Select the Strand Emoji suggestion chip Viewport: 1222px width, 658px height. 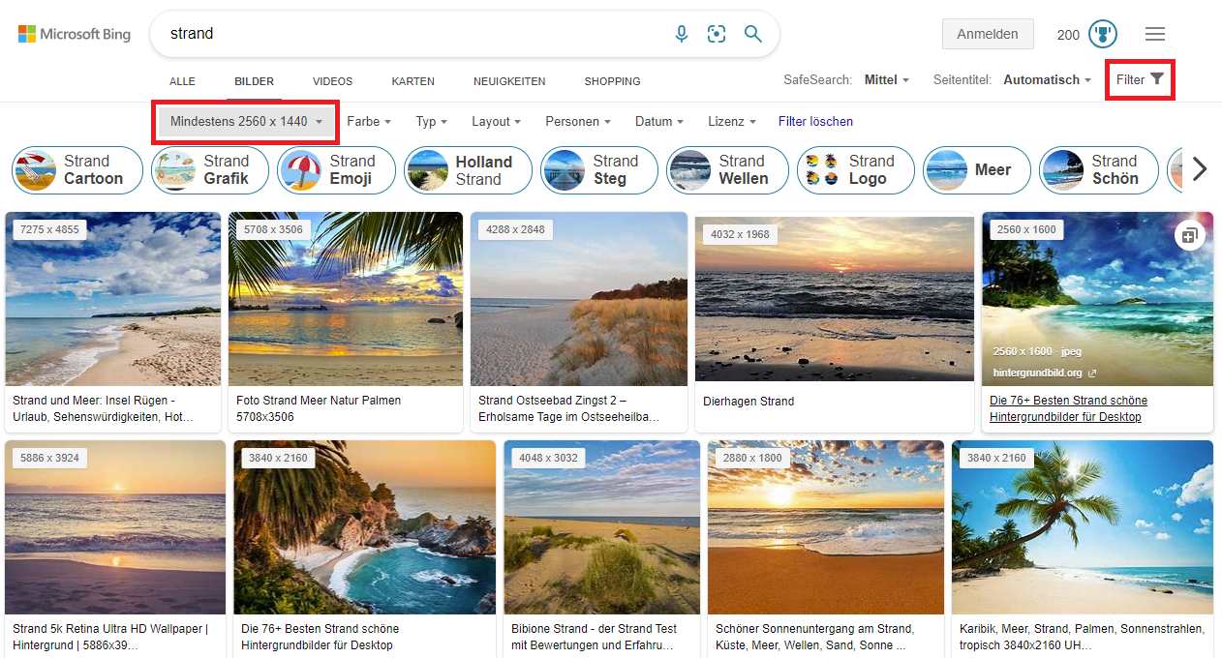336,170
